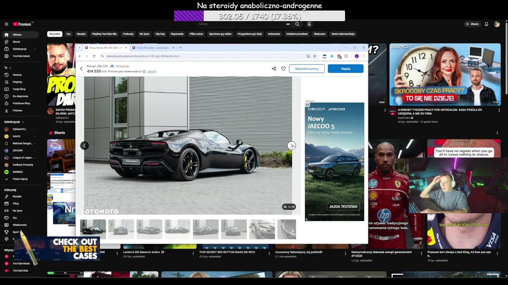This screenshot has width=508, height=285.
Task: Show next car photo arrow
Action: coord(292,146)
